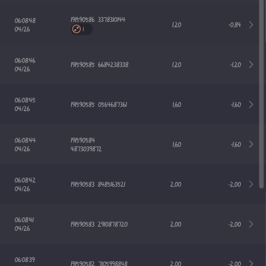
Task: Click the ID 0564687361 text
Action: pos(112,104)
